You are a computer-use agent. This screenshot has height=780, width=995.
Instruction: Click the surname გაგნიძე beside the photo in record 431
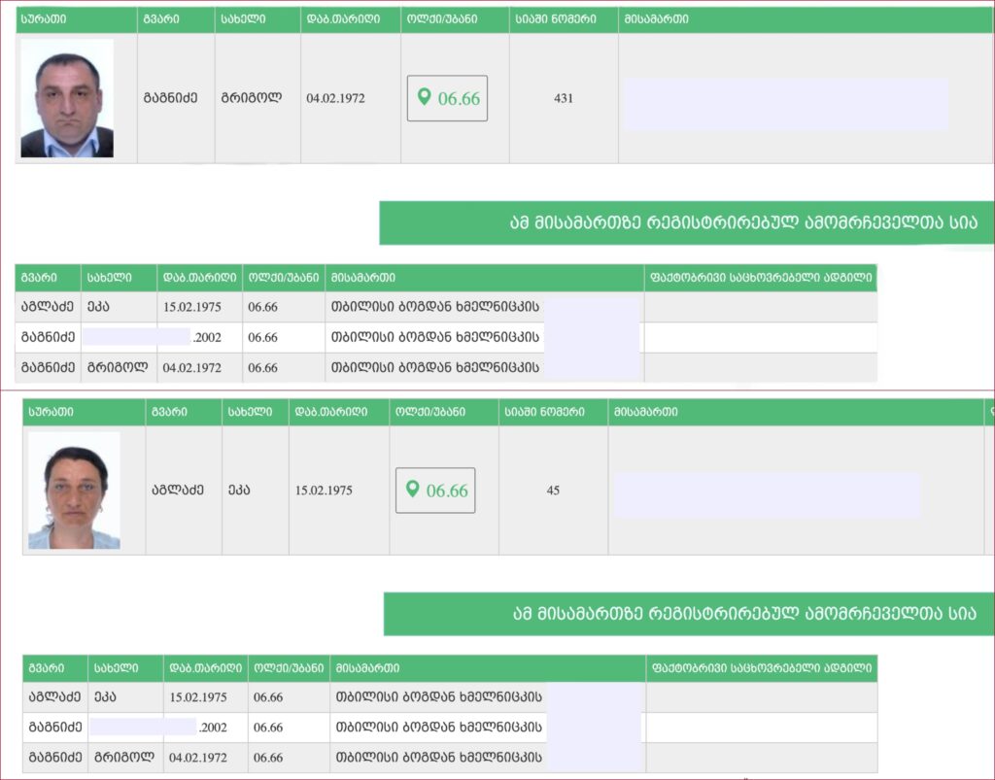(x=170, y=98)
